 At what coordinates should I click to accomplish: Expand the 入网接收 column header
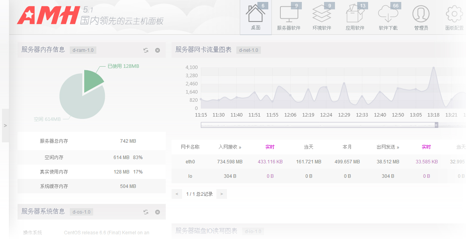[230, 147]
